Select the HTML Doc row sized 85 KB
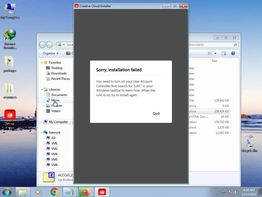The image size is (262, 197). click(209, 117)
